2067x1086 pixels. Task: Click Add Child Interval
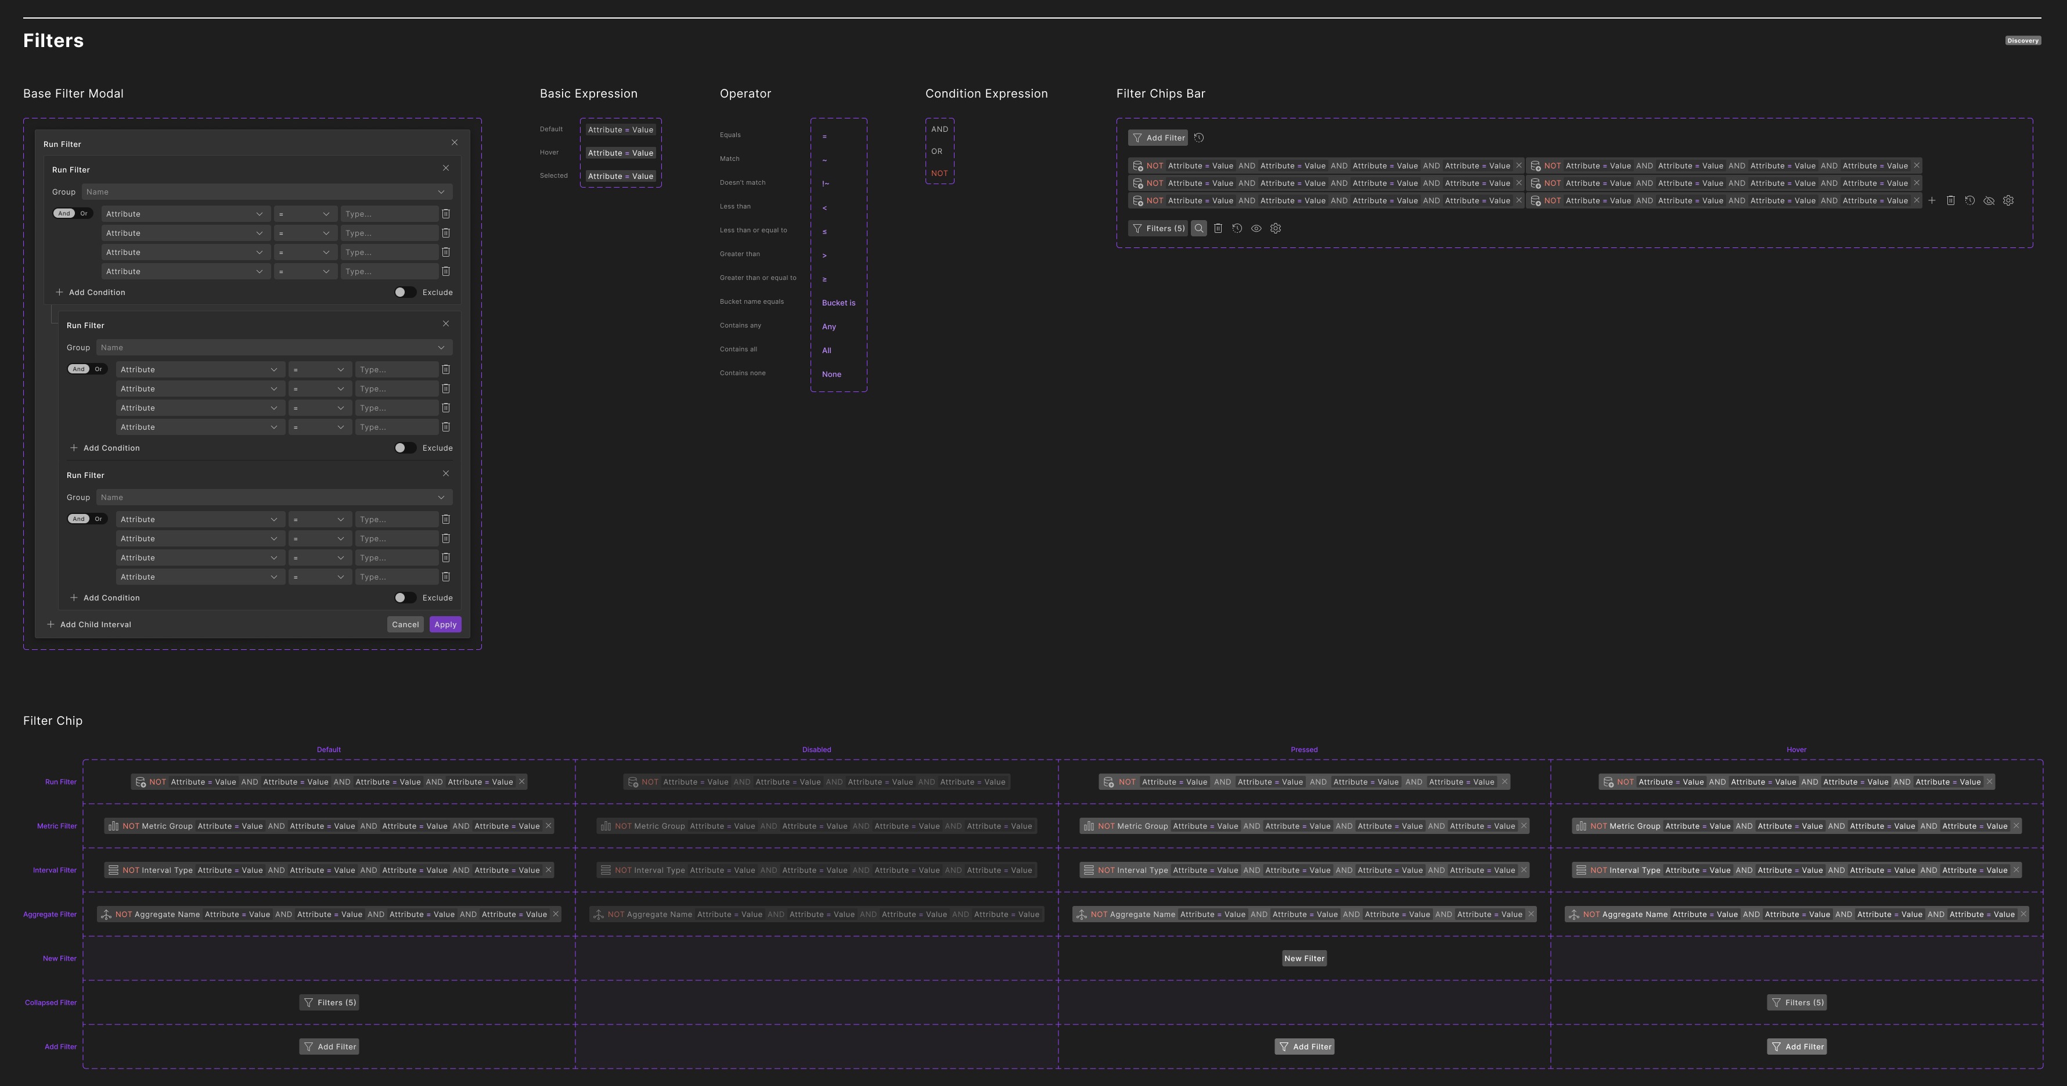[89, 624]
